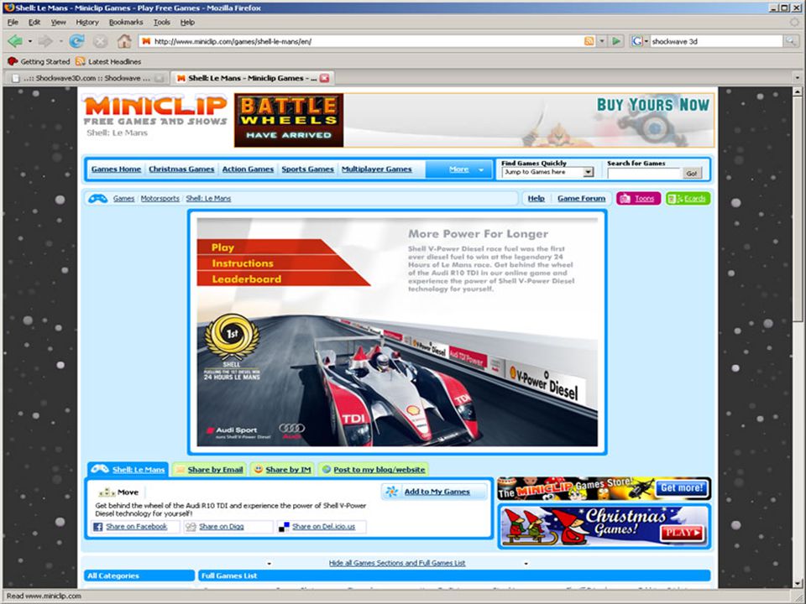Open the Tools menu
Viewport: 806px width, 604px height.
161,22
